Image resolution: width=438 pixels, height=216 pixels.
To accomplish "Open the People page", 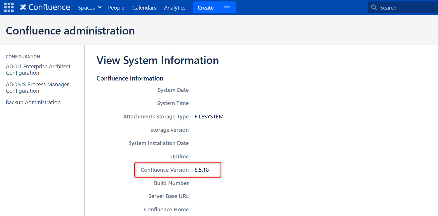I will click(x=116, y=8).
